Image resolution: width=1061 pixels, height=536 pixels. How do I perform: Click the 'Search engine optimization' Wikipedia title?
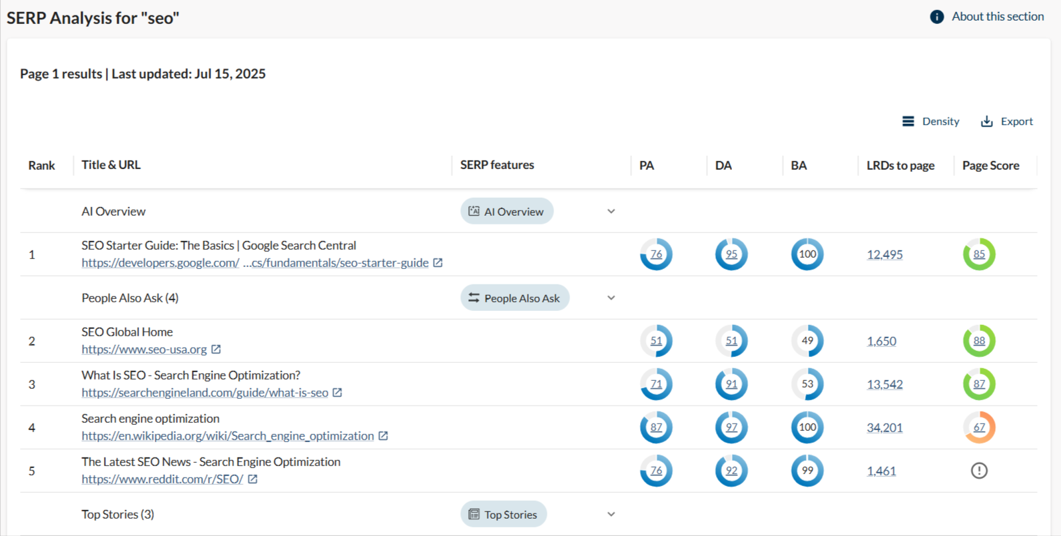[151, 418]
